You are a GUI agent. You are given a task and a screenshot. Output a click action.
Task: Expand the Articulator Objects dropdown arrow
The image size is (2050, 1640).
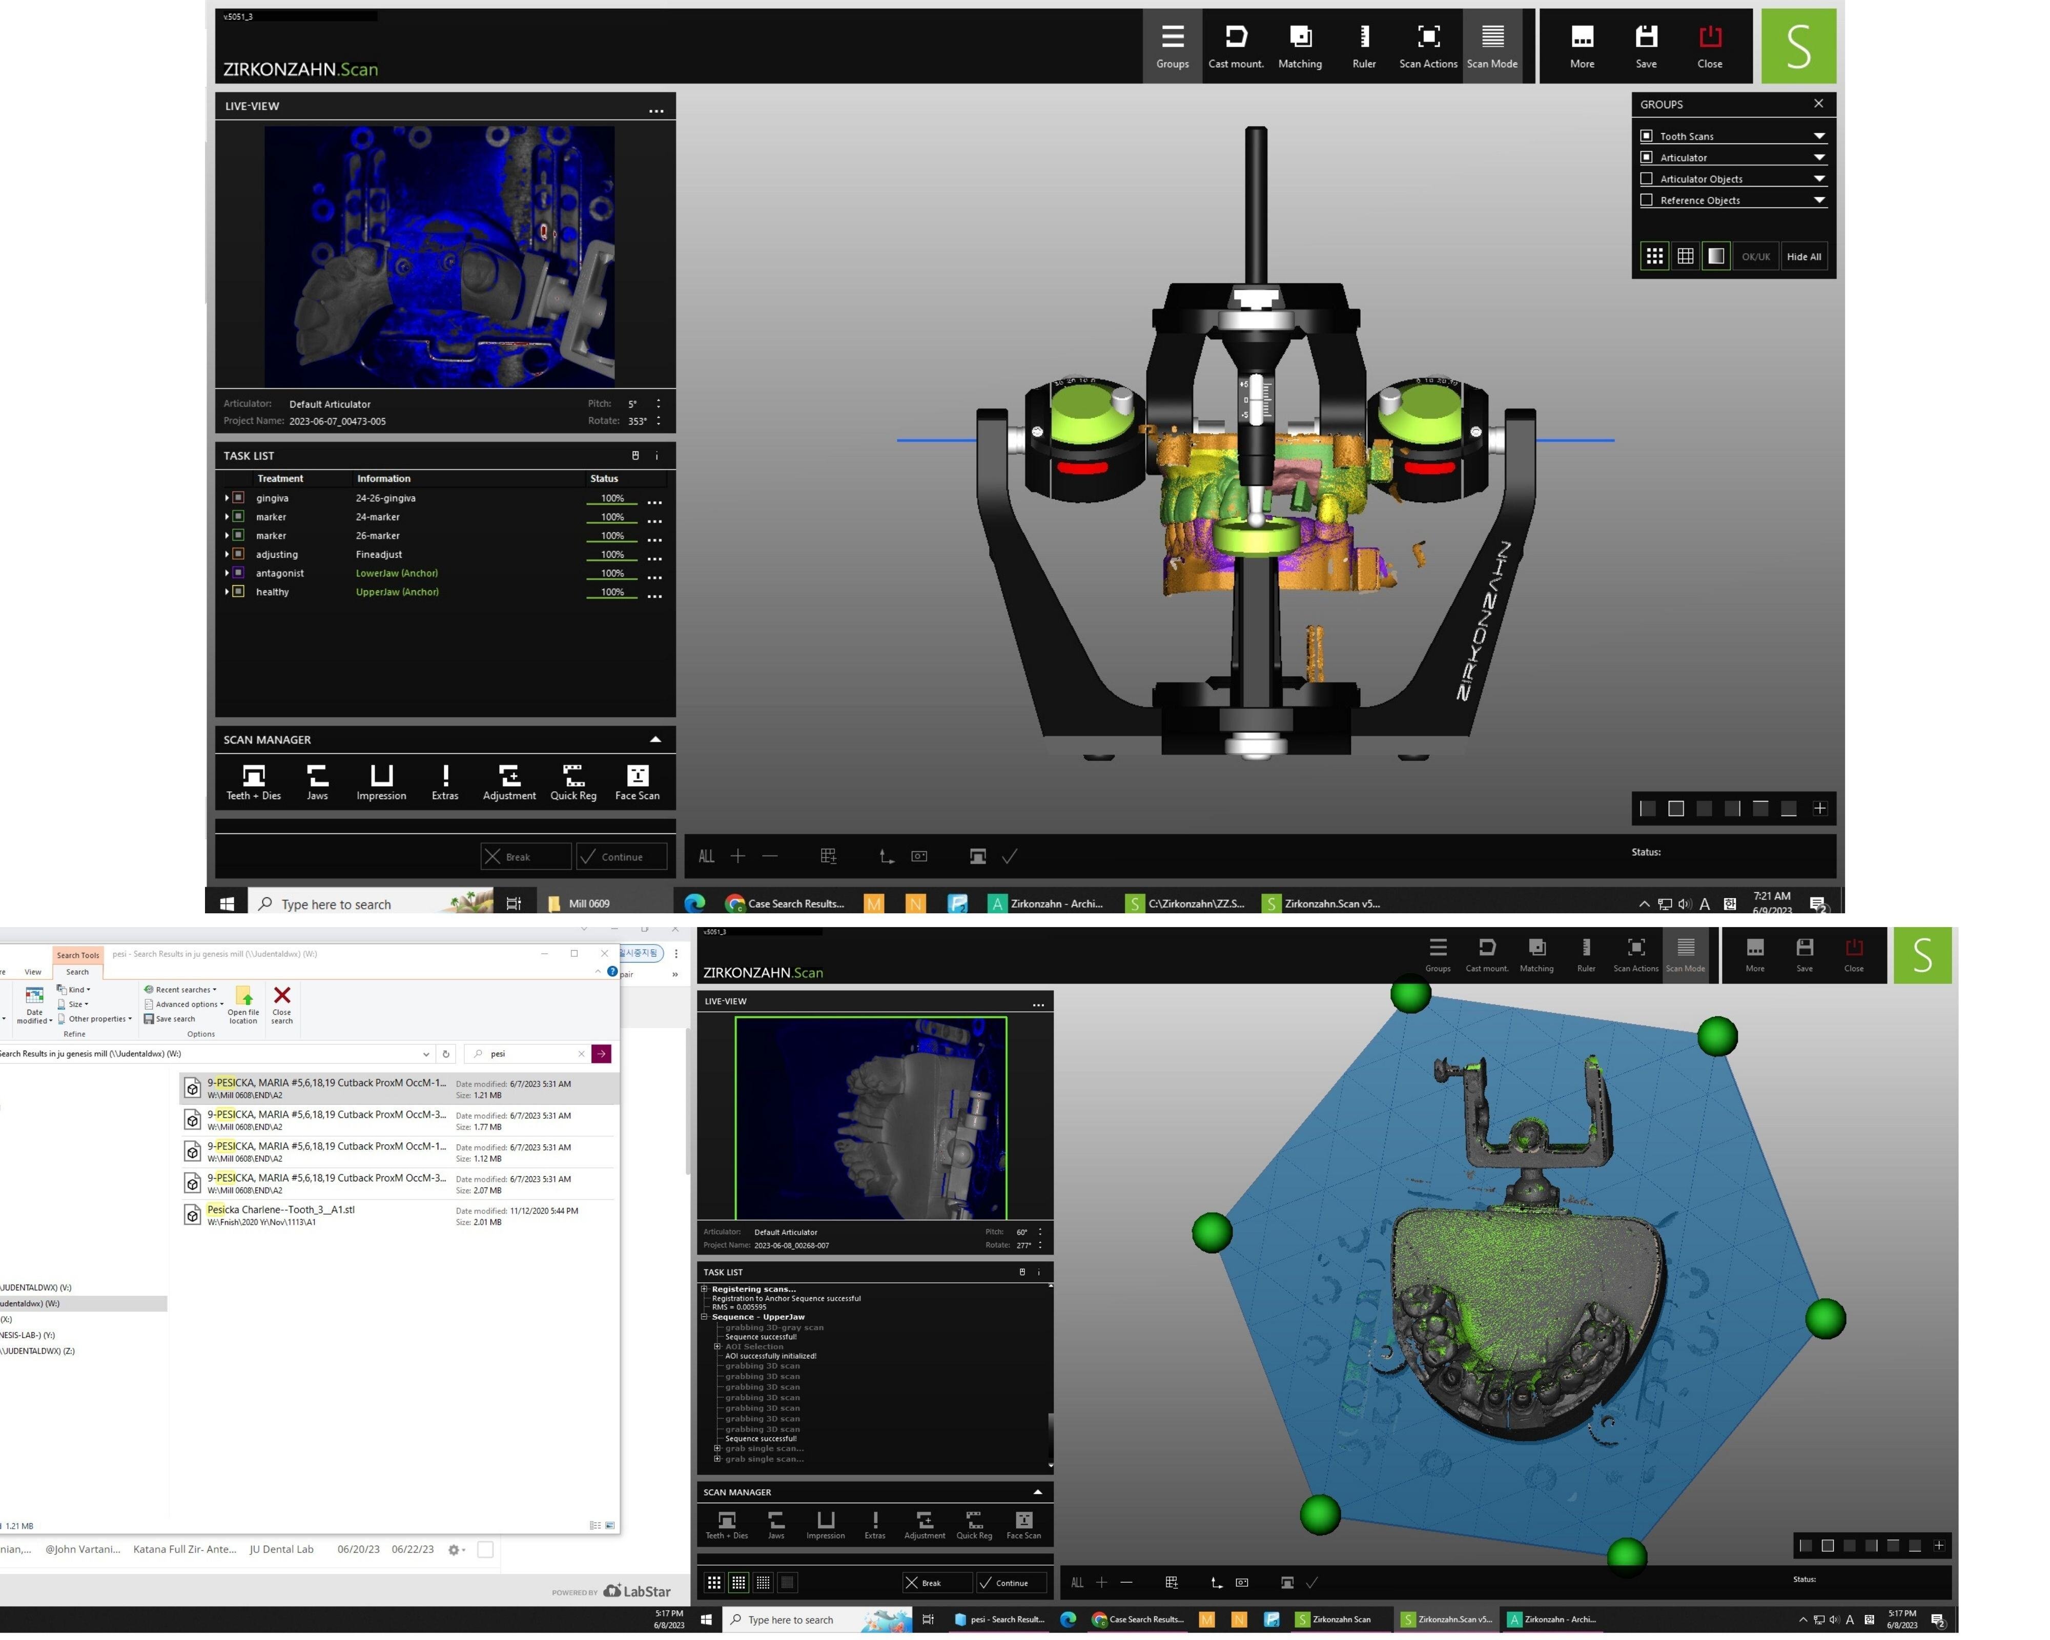(1819, 179)
